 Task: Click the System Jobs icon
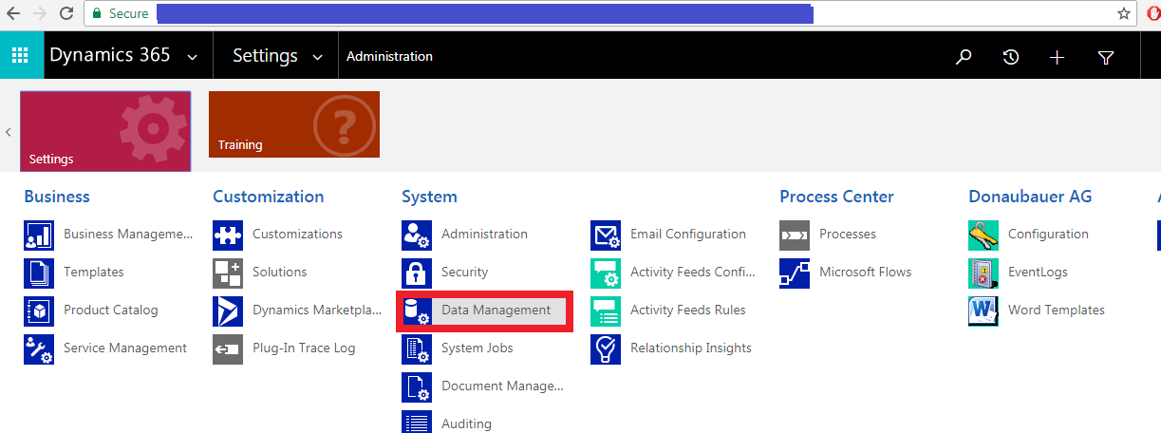tap(417, 348)
